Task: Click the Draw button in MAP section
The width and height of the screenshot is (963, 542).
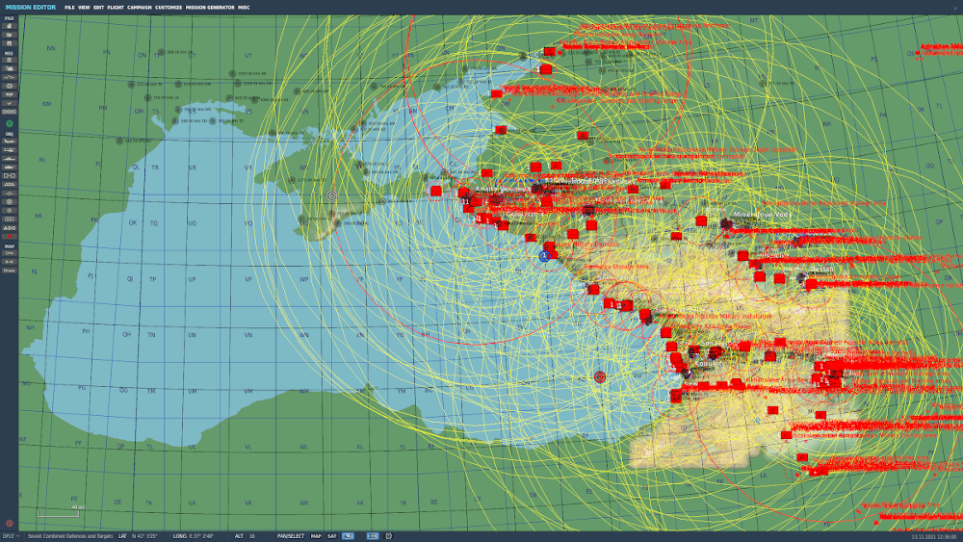Action: (x=9, y=271)
